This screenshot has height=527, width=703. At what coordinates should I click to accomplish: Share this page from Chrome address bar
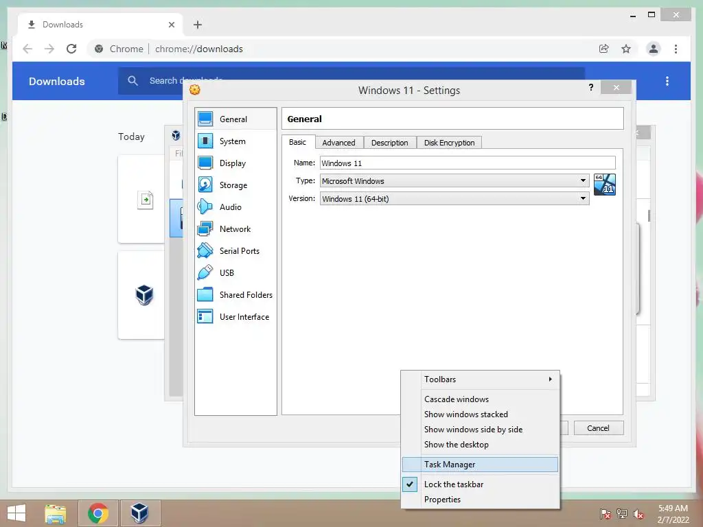[x=604, y=49]
